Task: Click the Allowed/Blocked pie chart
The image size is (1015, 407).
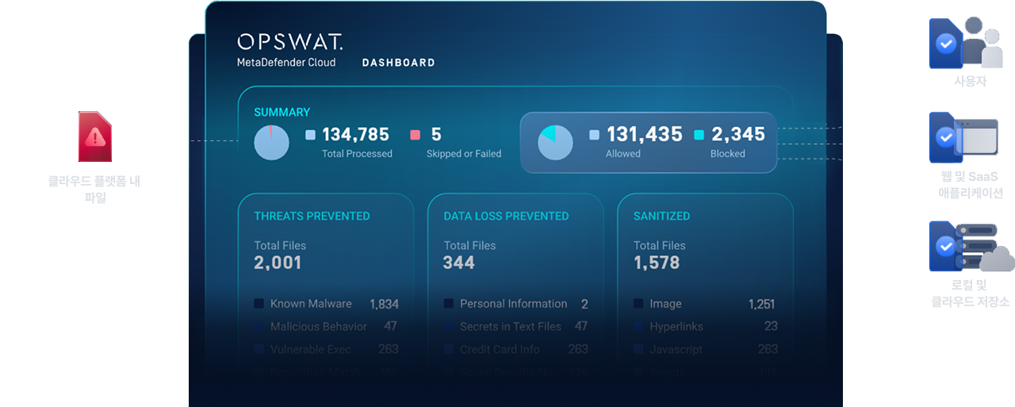Action: coord(555,143)
